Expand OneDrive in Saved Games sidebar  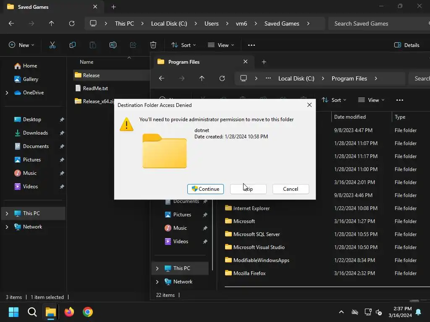(x=7, y=93)
